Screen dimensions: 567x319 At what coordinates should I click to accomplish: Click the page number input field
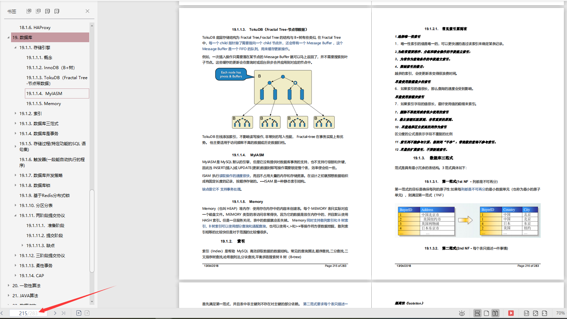(x=28, y=313)
